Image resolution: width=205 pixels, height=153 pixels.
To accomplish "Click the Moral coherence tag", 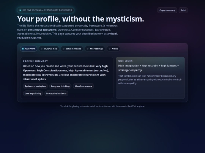I will (83, 86).
